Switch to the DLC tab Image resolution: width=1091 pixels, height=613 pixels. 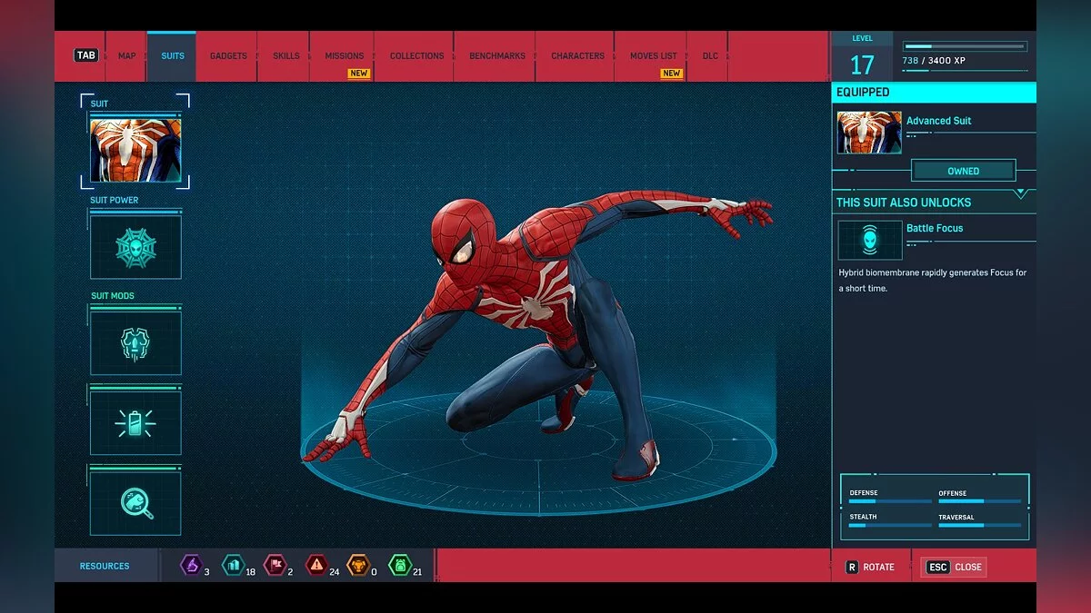pyautogui.click(x=710, y=55)
